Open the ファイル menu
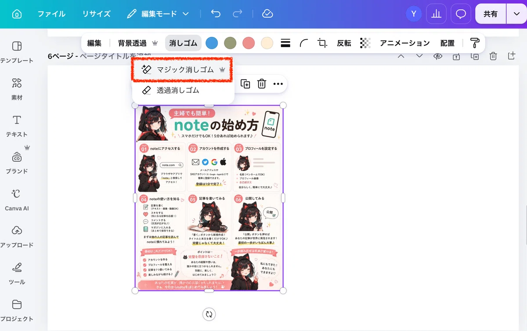This screenshot has height=331, width=527. point(52,14)
